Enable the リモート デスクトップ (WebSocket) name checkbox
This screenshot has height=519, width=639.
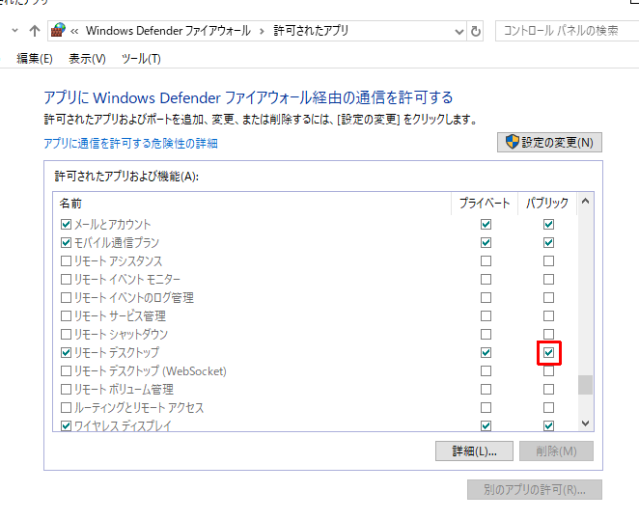coord(66,371)
